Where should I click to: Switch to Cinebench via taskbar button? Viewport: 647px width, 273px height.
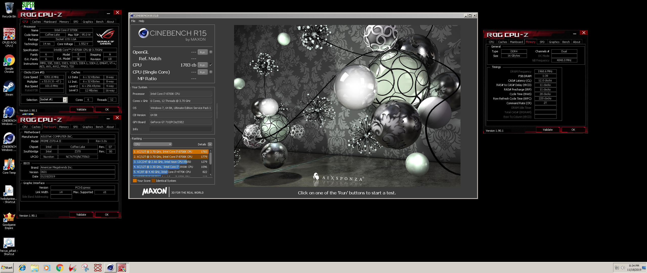110,268
